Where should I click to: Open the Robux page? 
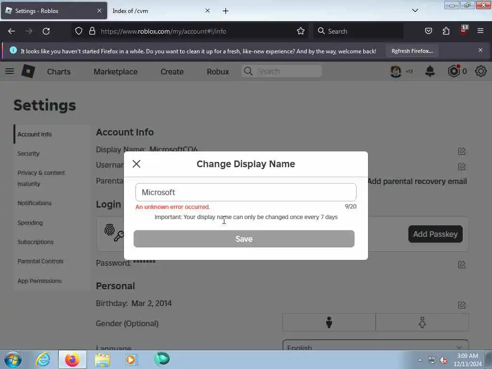[218, 72]
